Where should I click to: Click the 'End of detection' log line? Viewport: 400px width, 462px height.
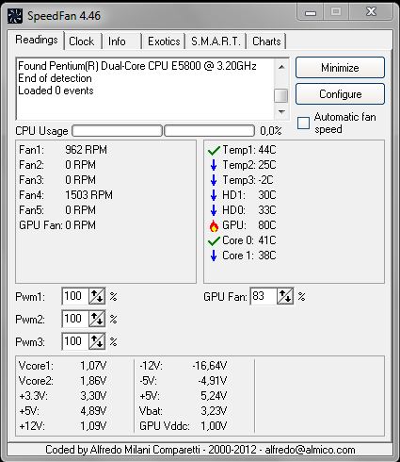(55, 78)
